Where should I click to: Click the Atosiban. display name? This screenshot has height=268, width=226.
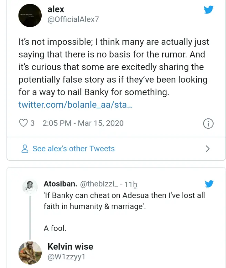coord(60,184)
